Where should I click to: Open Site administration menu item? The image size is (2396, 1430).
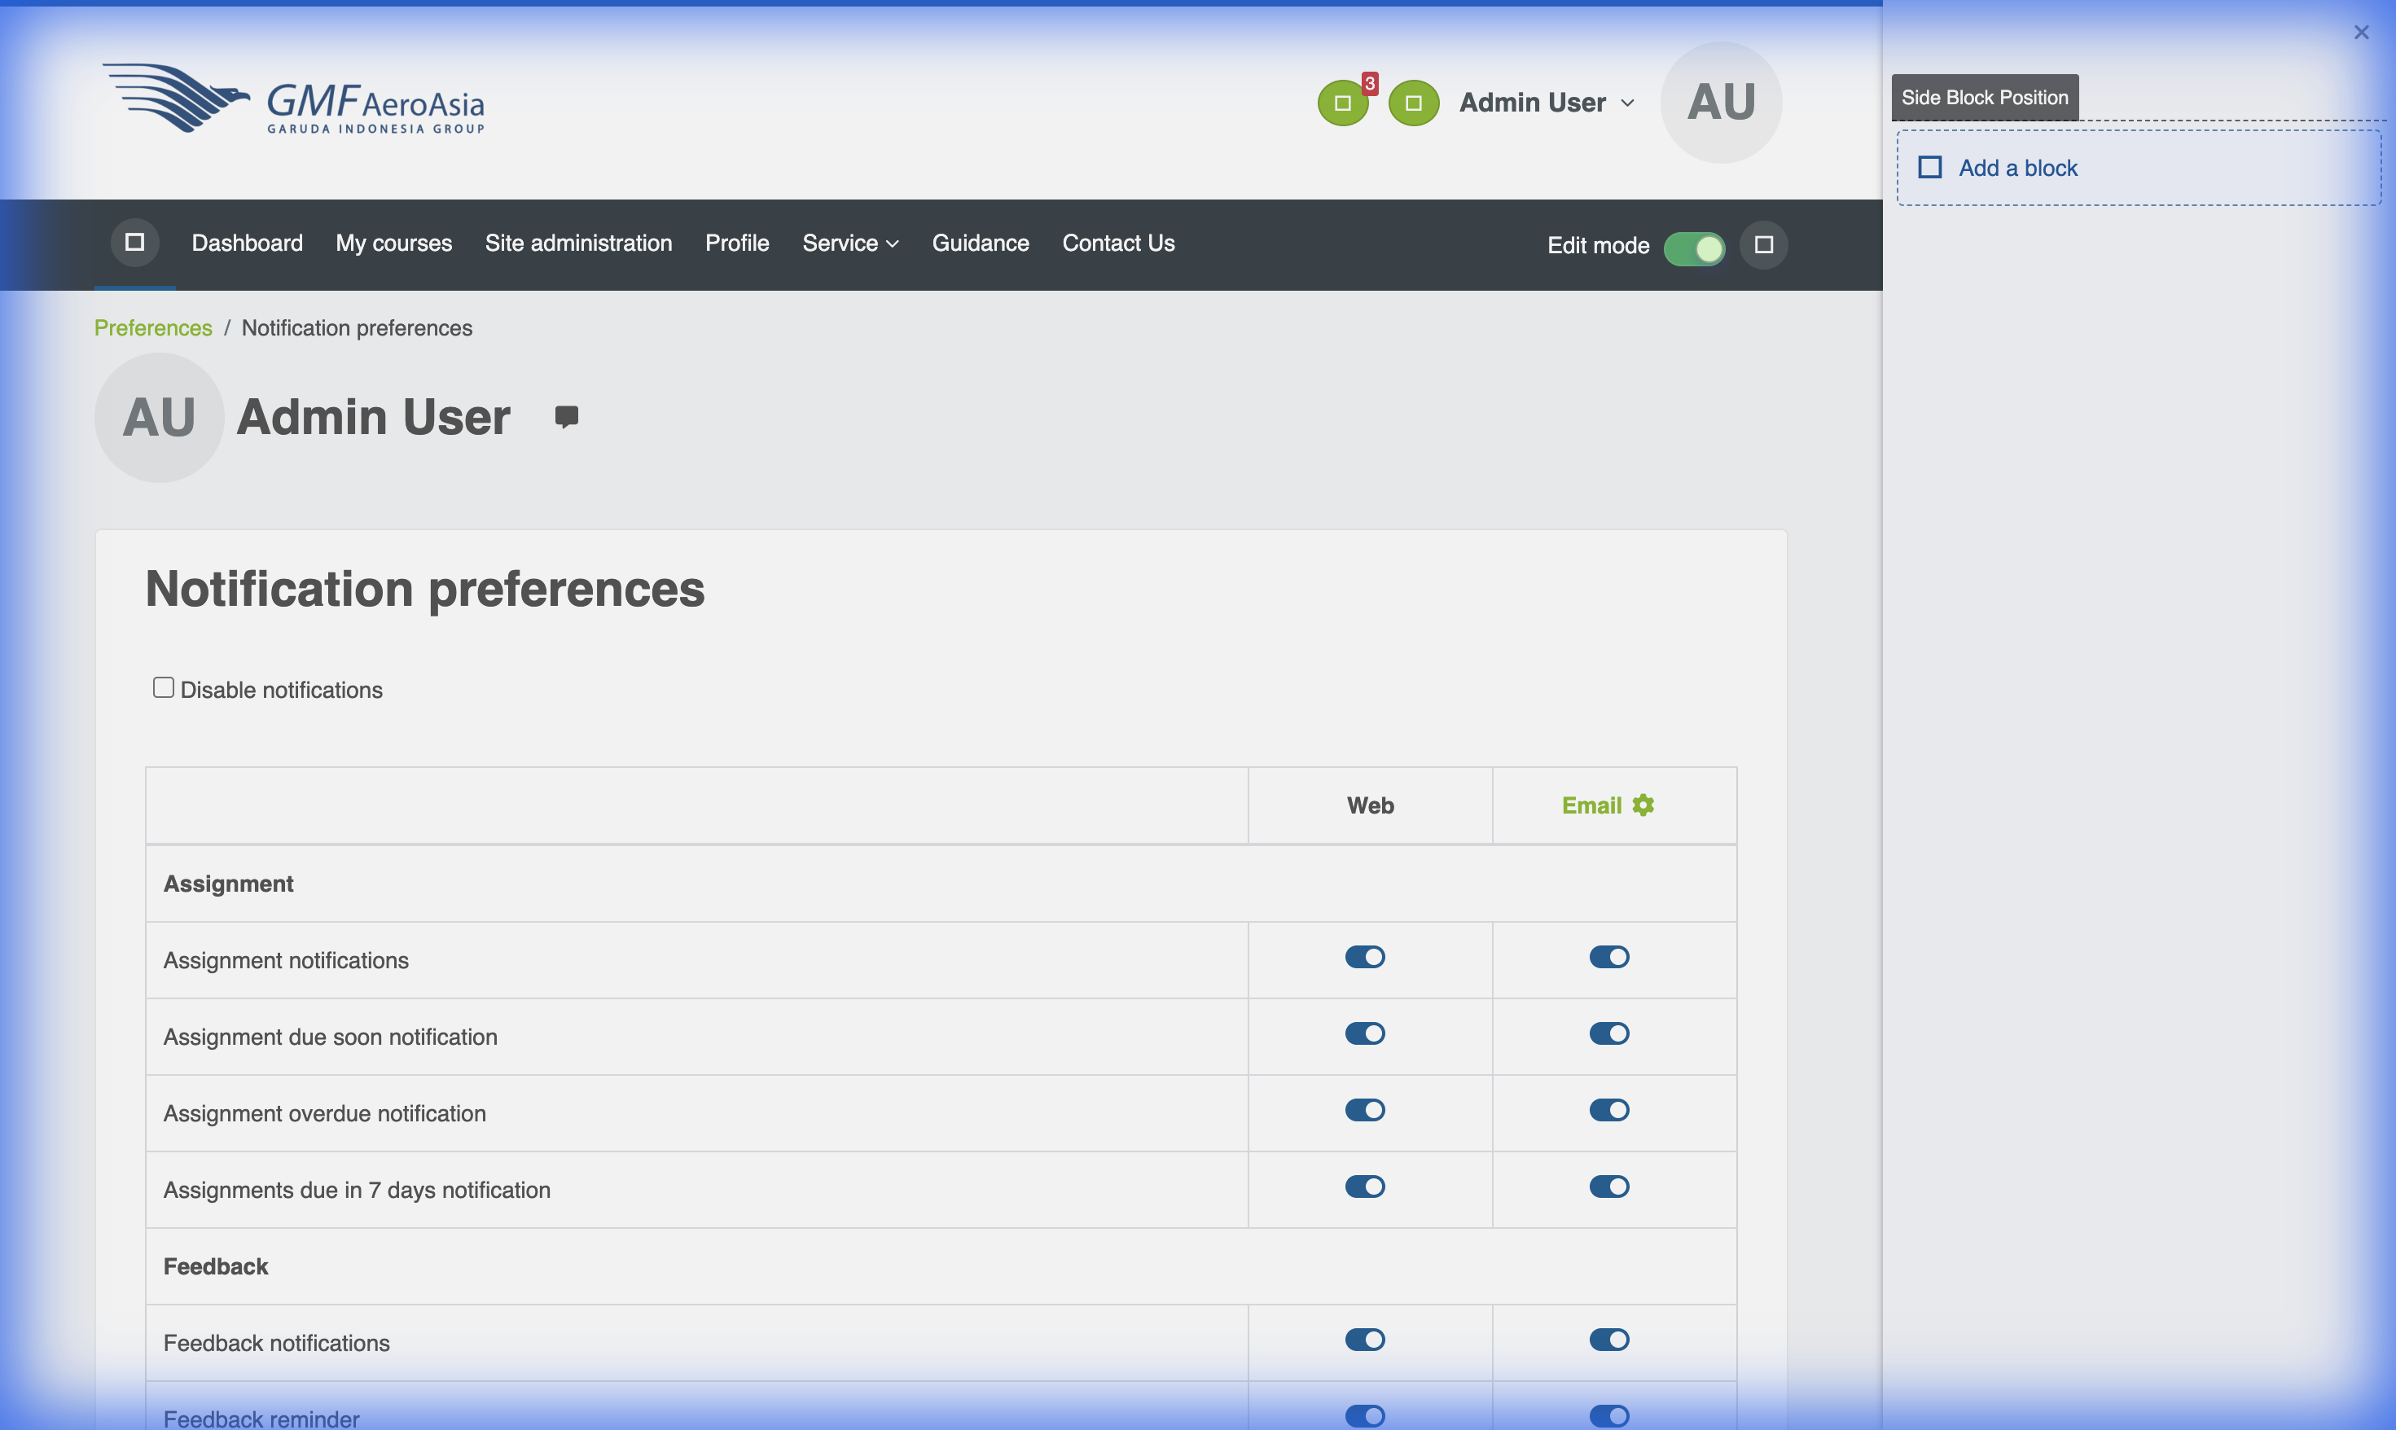578,243
